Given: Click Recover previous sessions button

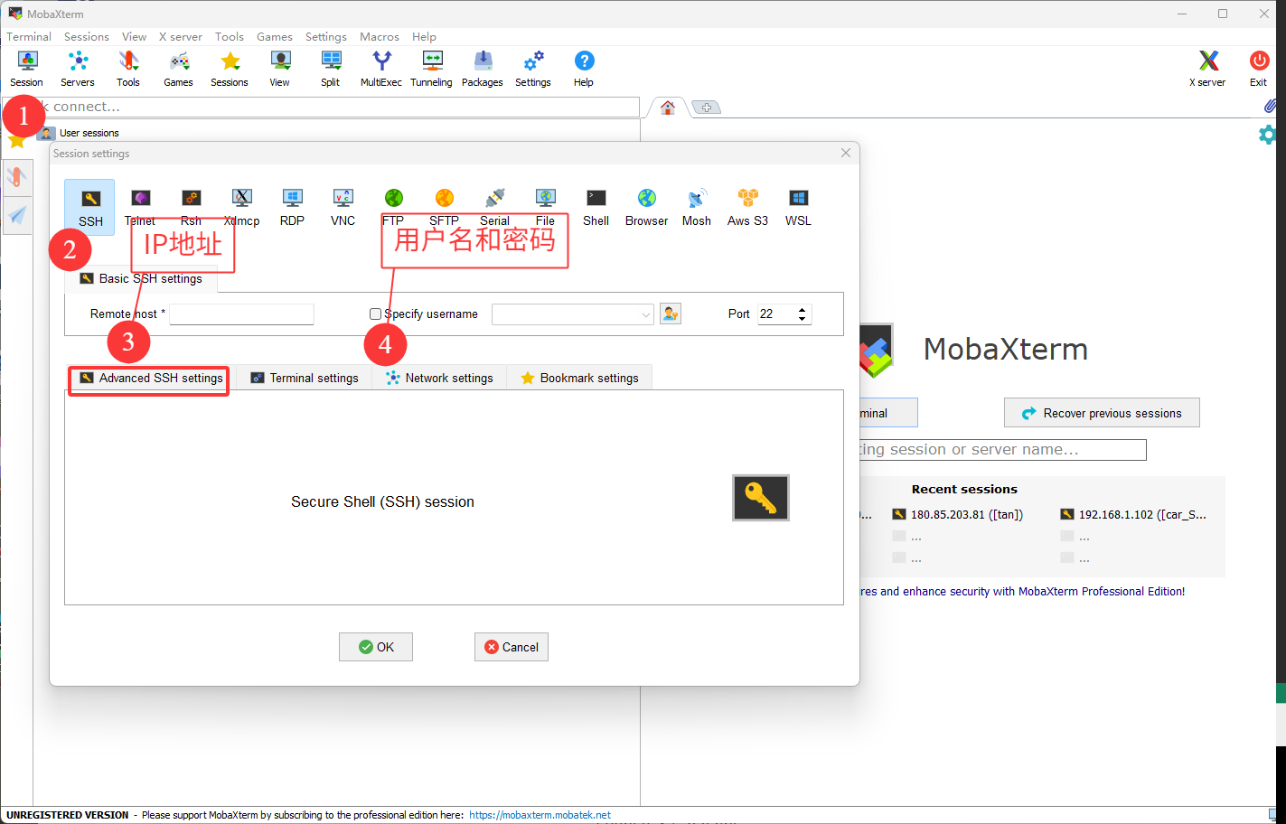Looking at the screenshot, I should (1102, 413).
